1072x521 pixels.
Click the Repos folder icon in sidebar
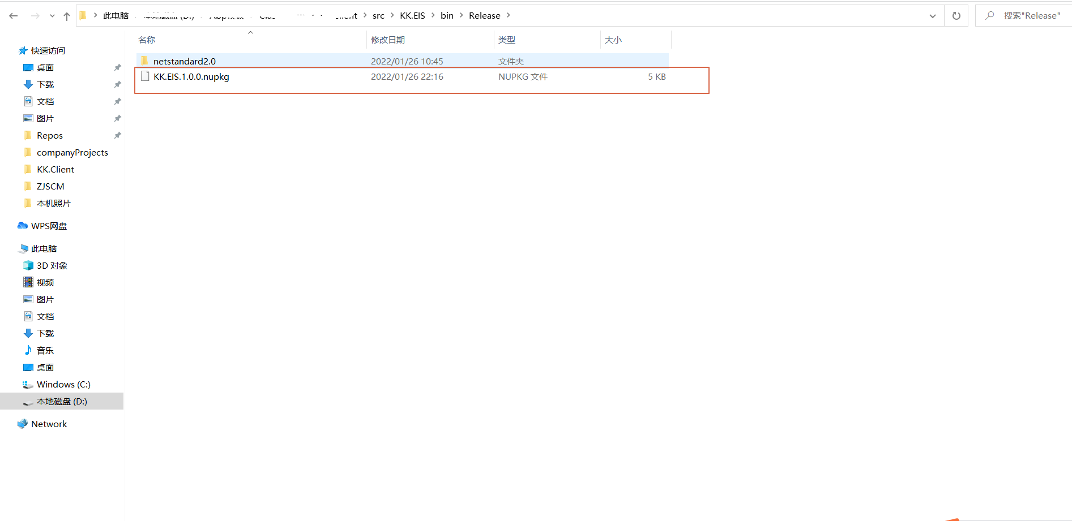pyautogui.click(x=28, y=135)
